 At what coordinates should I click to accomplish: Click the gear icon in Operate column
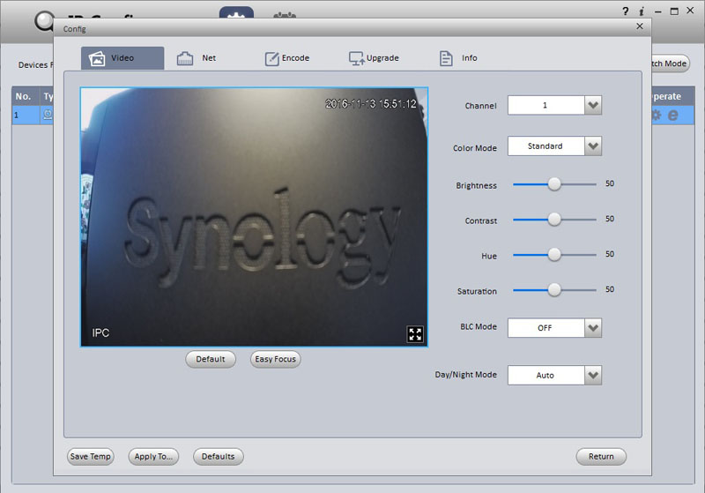656,115
